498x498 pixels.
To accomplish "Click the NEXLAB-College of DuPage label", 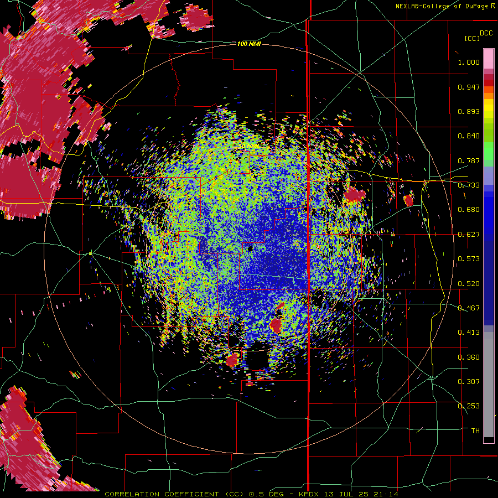I will (442, 6).
